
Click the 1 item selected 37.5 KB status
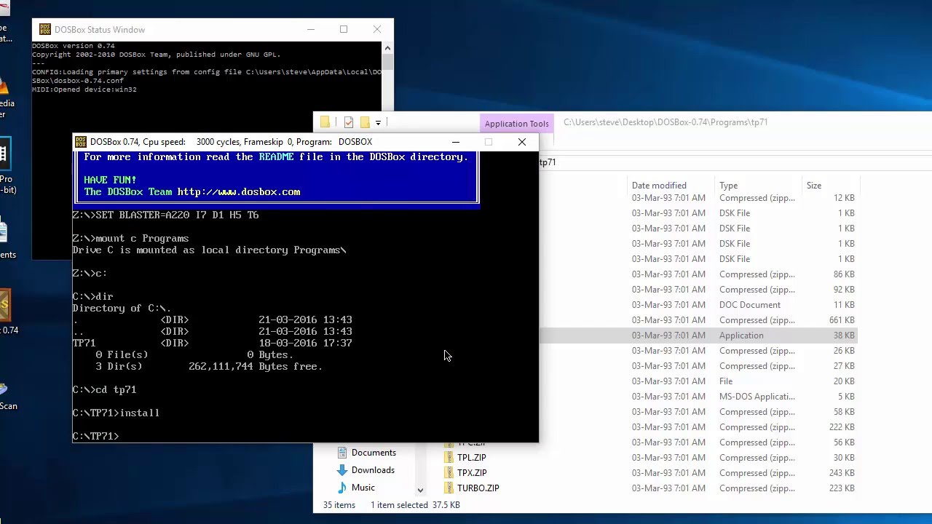[415, 505]
